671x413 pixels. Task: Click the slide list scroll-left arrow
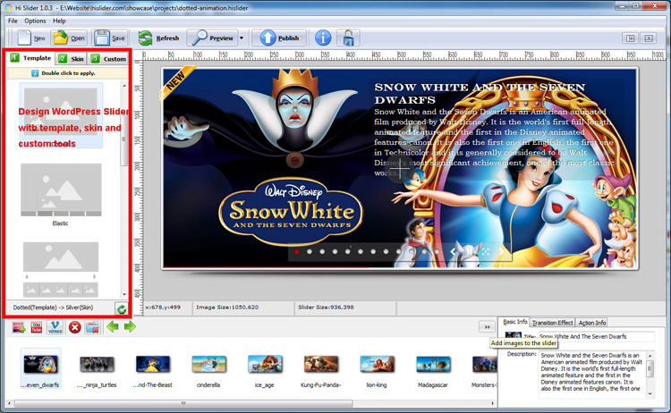tap(10, 403)
